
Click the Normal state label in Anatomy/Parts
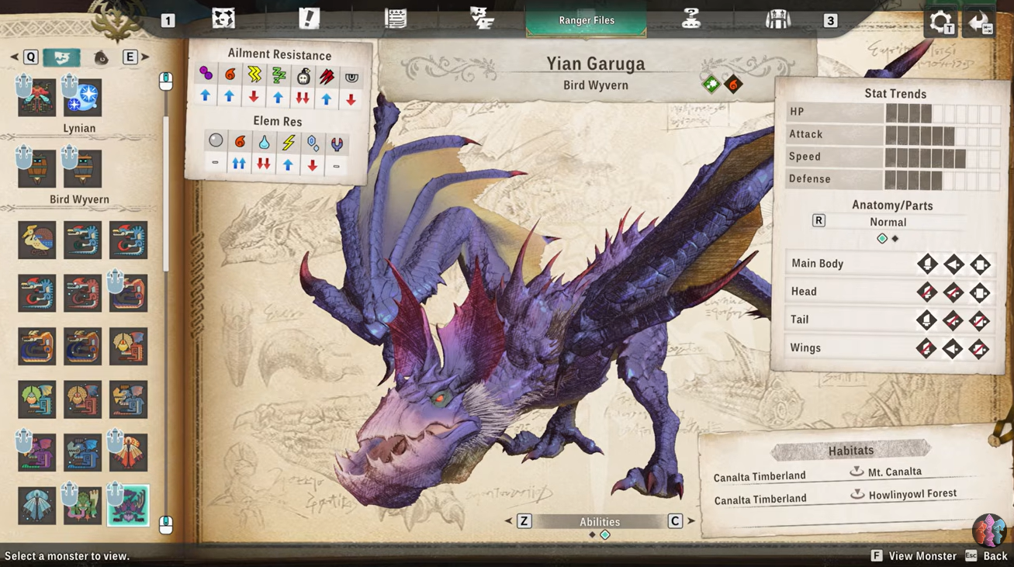888,222
